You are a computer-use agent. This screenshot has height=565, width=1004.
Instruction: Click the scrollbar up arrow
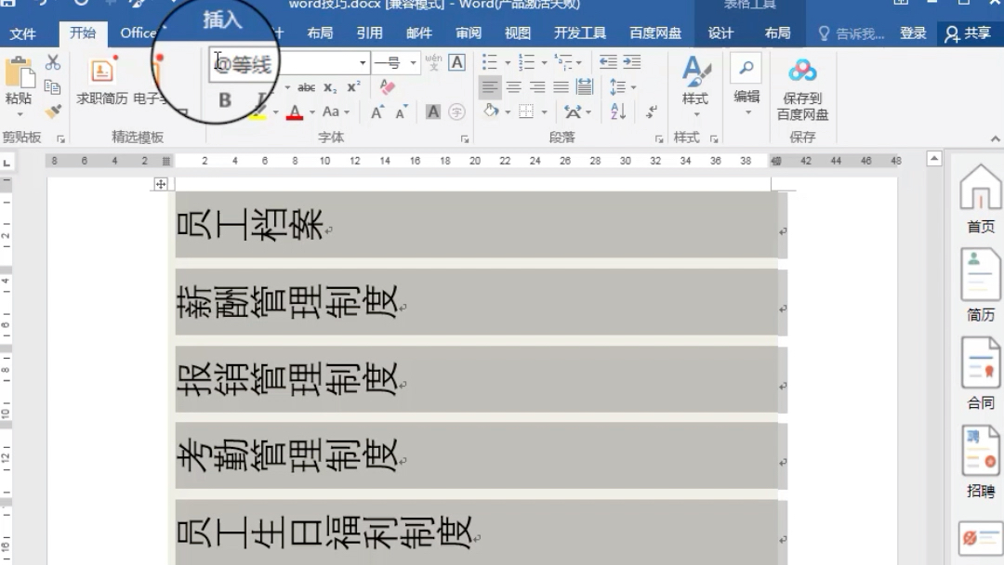(932, 158)
